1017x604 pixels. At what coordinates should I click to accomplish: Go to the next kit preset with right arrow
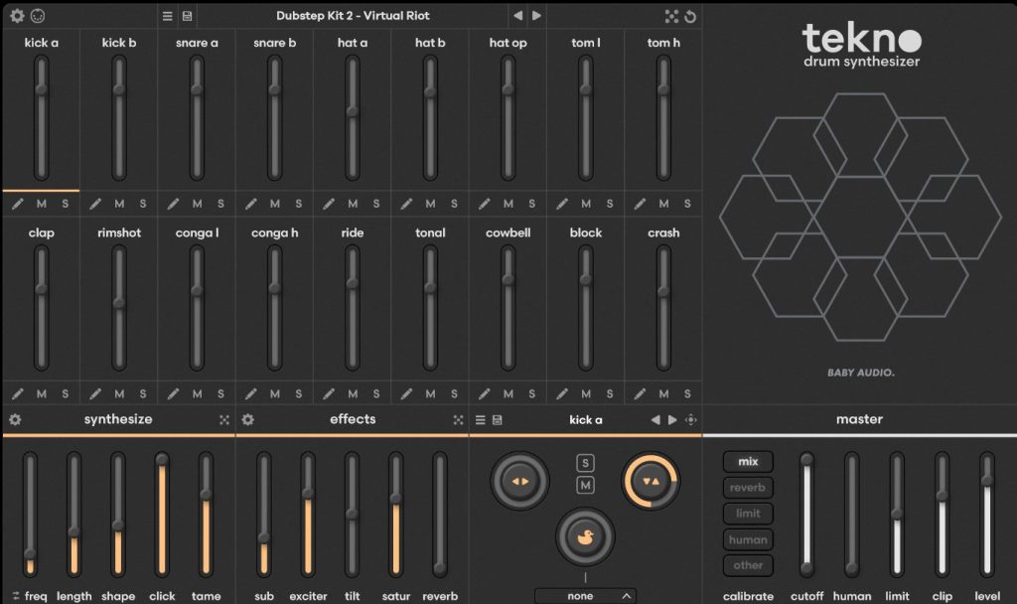coord(537,16)
